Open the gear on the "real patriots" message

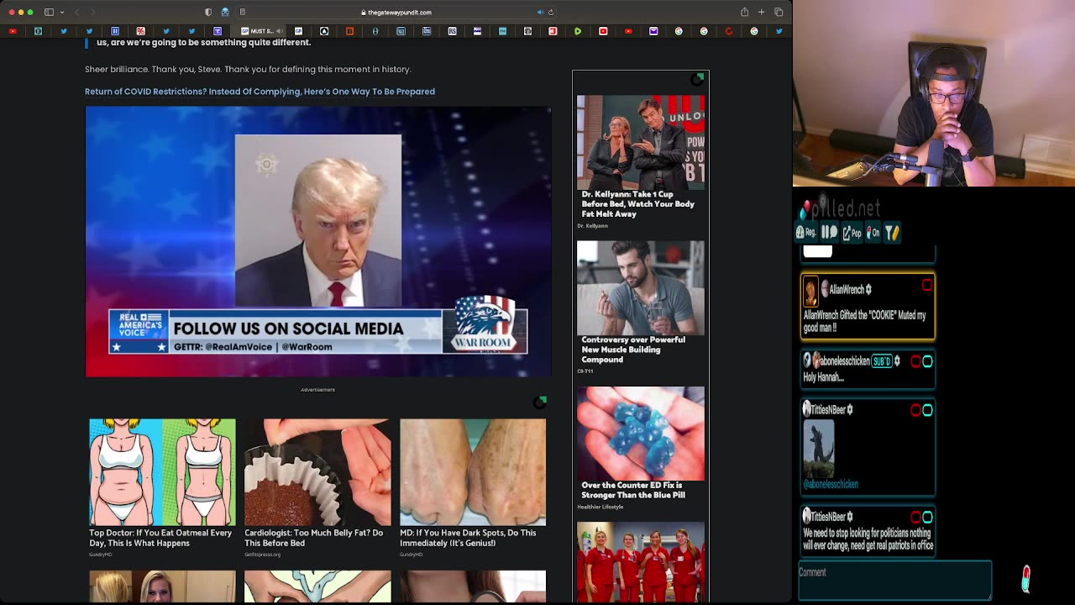tap(850, 517)
